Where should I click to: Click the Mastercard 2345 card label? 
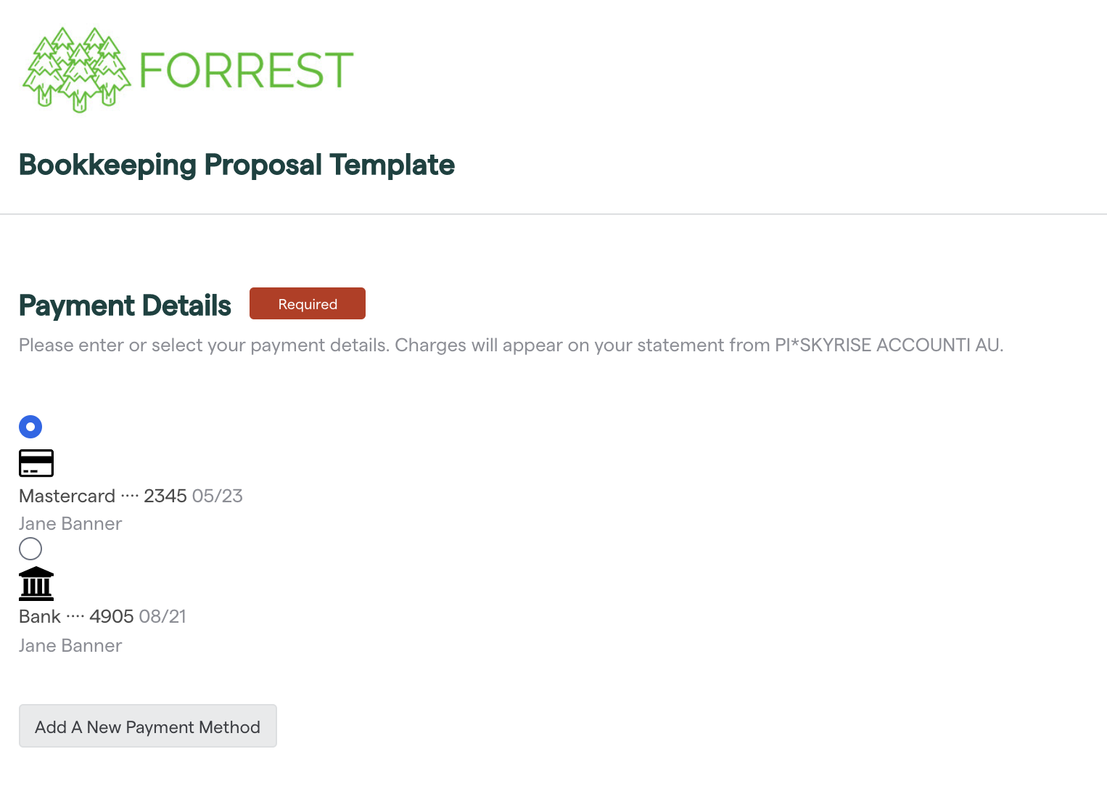pyautogui.click(x=103, y=496)
